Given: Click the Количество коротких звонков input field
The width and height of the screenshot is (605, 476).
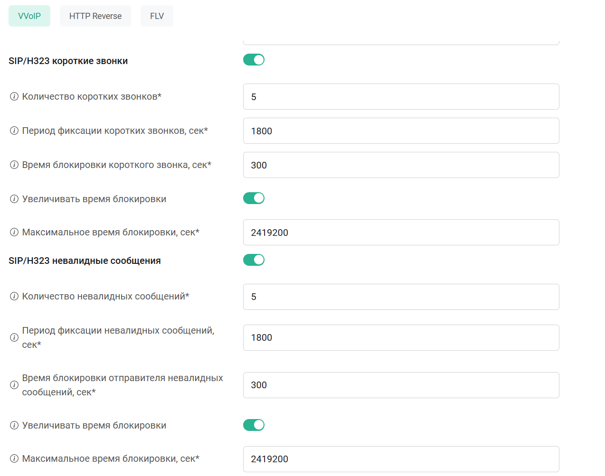Looking at the screenshot, I should point(401,97).
